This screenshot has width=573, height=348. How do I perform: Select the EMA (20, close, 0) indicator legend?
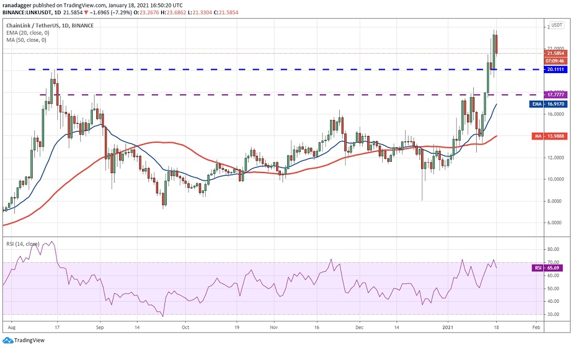click(26, 33)
